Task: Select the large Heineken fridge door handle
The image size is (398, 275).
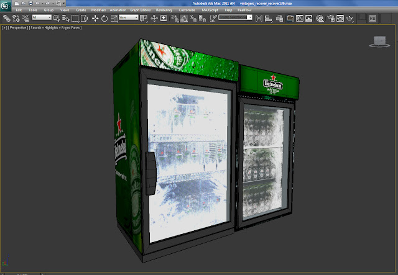Action: point(150,174)
